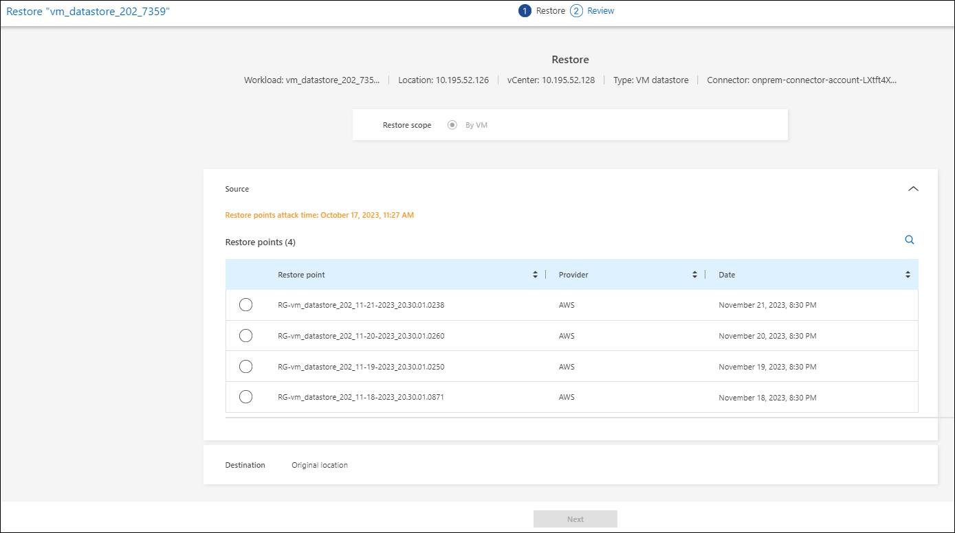Select the By VM restore scope
The height and width of the screenshot is (533, 955).
point(452,125)
